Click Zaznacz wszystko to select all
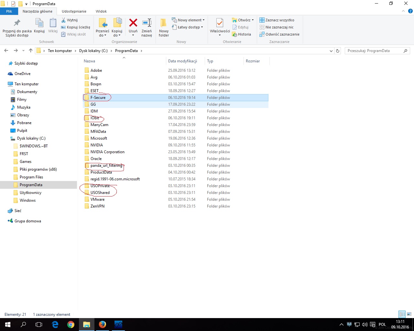This screenshot has height=331, width=414. [277, 20]
